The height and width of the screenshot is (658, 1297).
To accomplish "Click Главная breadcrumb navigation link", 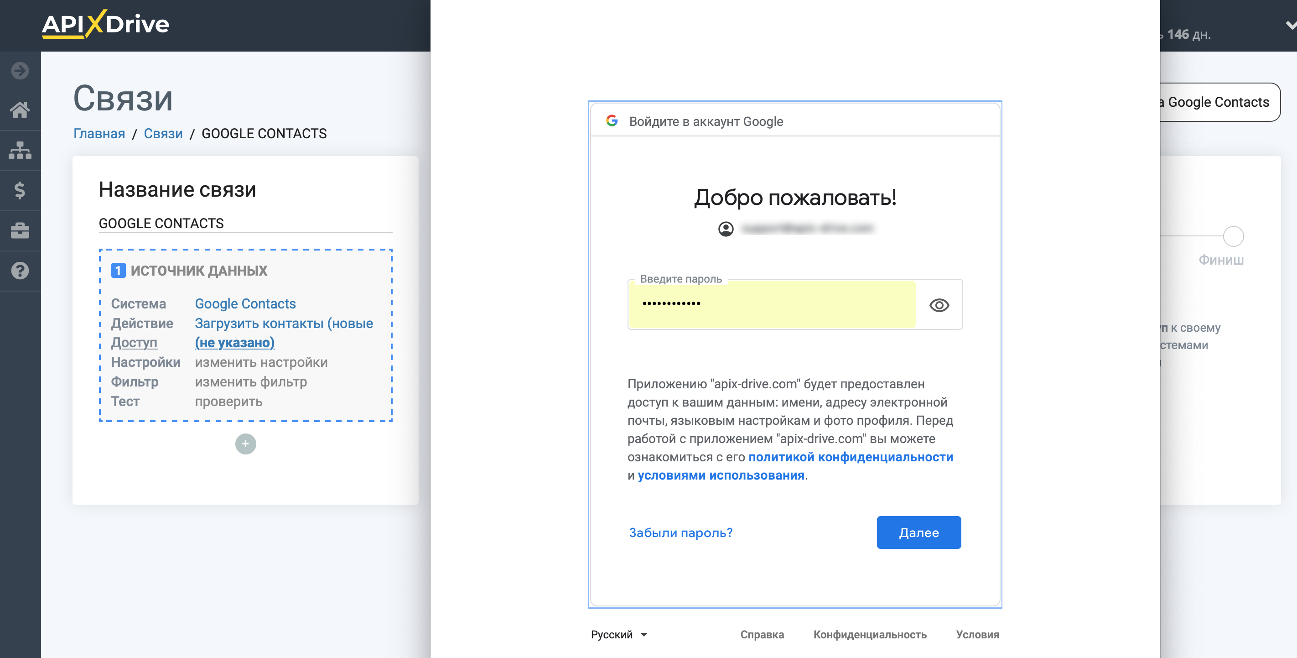I will (99, 133).
